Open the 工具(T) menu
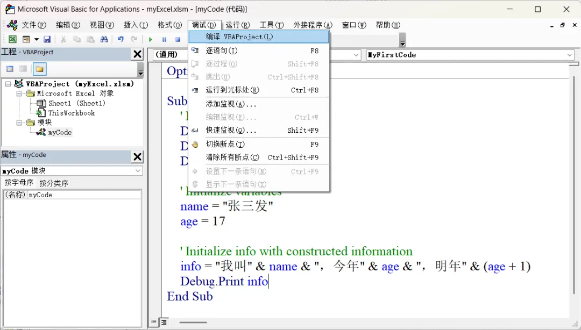This screenshot has height=330, width=581. pos(272,25)
